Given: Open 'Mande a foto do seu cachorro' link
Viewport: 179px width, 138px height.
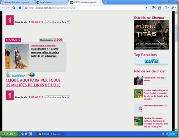Looking at the screenshot, I should pyautogui.click(x=156, y=122).
